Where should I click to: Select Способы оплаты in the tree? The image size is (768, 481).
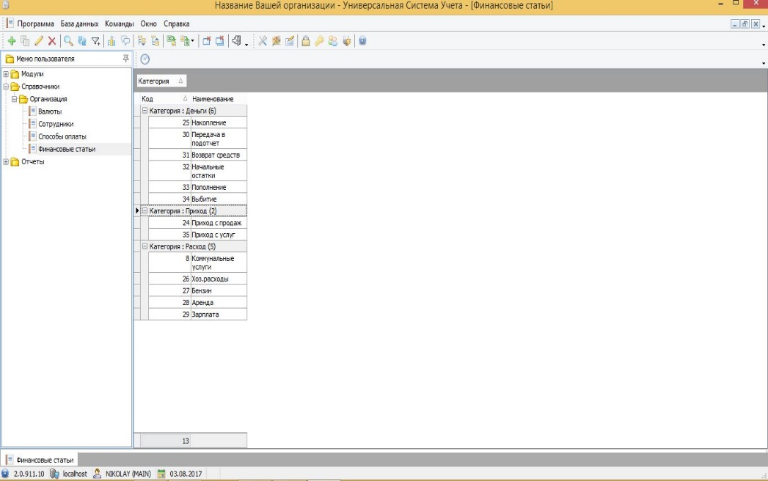pyautogui.click(x=62, y=136)
